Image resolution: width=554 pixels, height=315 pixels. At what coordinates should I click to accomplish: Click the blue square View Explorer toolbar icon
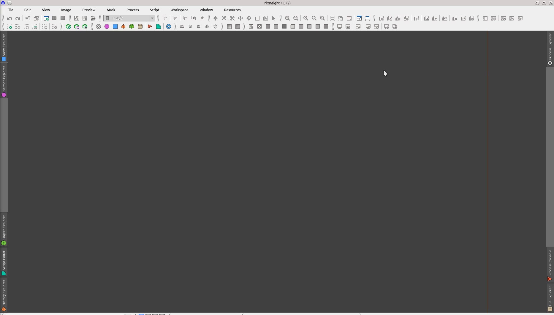[115, 27]
